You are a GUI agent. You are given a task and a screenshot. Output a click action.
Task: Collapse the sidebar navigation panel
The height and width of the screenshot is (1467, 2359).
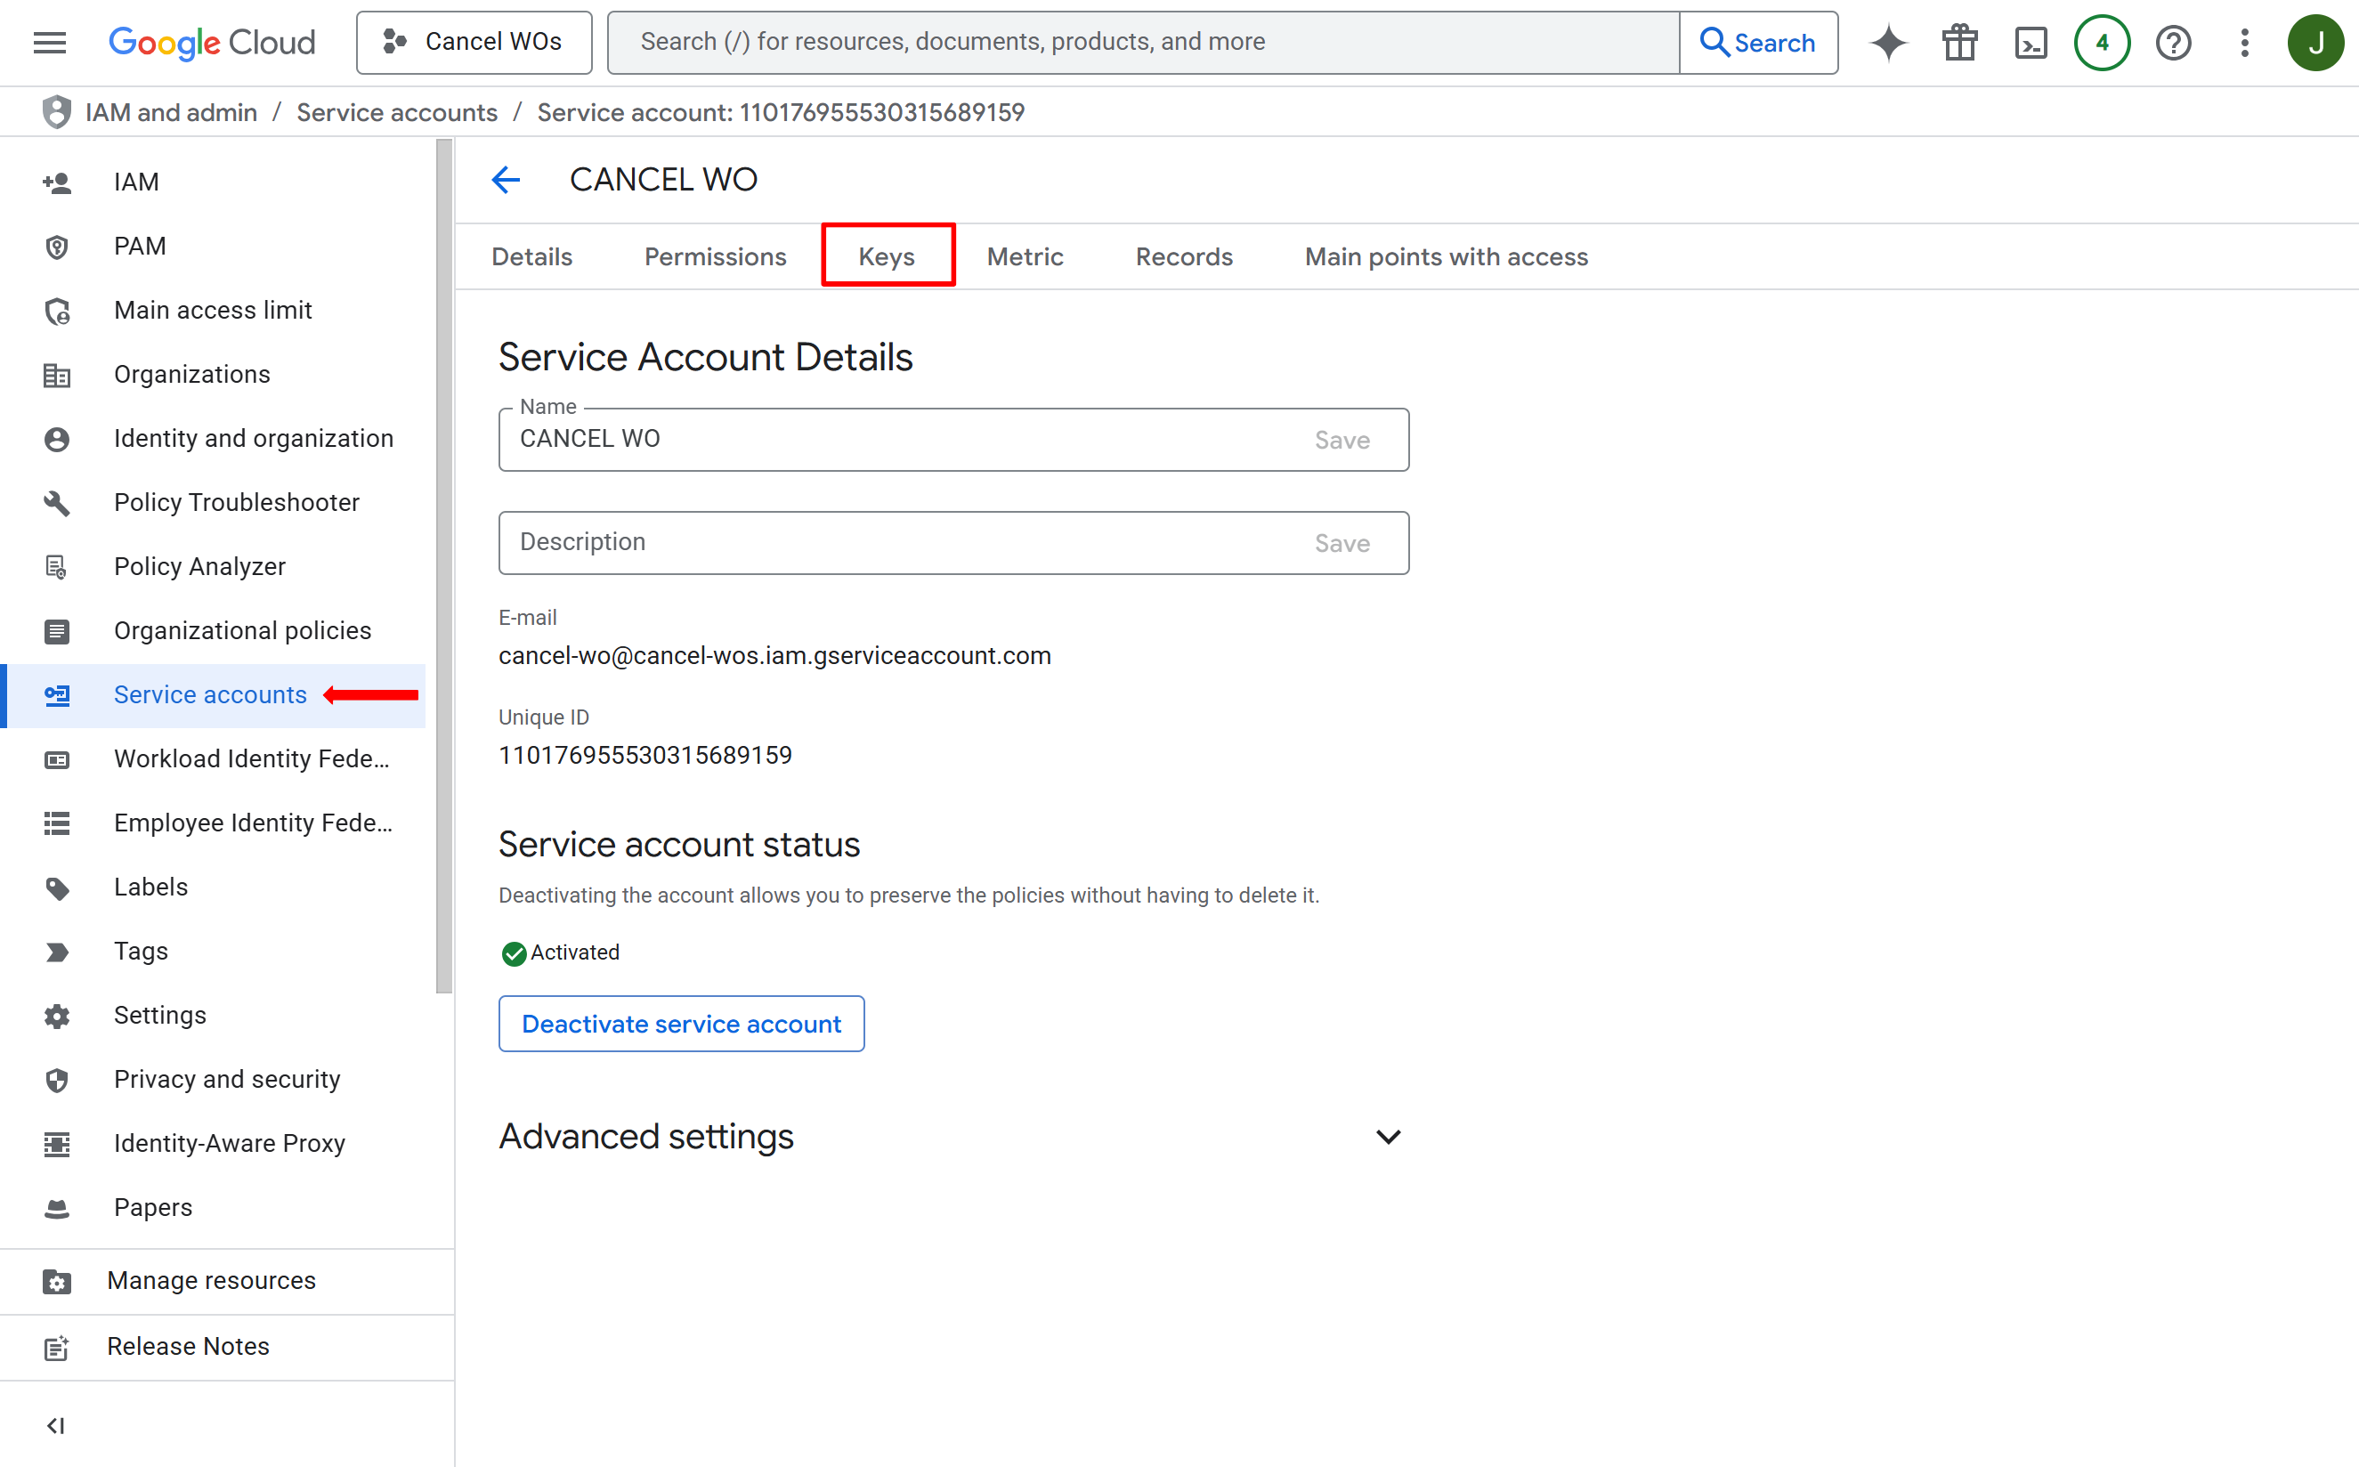[55, 1424]
